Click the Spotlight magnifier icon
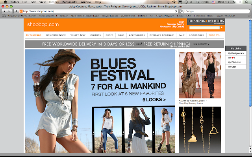 tap(246, 2)
